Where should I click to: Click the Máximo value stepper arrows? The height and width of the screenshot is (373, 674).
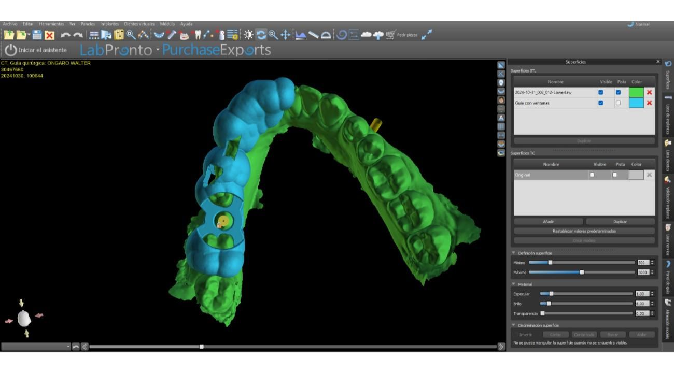point(652,272)
